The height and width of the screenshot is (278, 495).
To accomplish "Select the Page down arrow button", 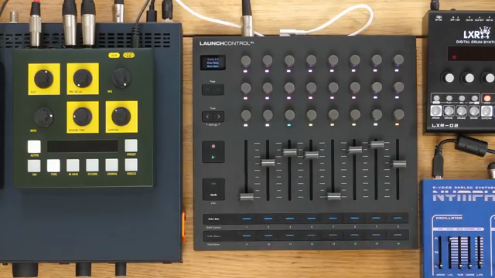I will [219, 90].
